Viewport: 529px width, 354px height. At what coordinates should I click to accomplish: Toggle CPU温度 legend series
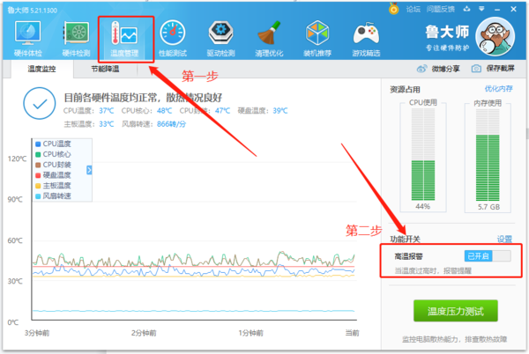tap(53, 144)
